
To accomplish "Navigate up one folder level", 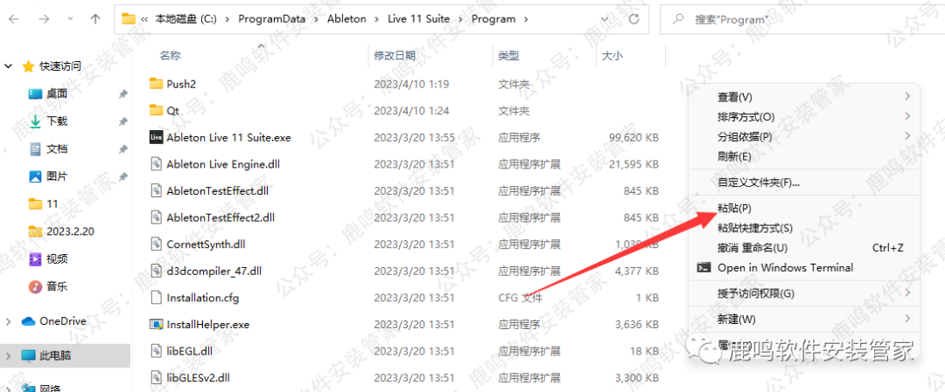I will point(95,18).
